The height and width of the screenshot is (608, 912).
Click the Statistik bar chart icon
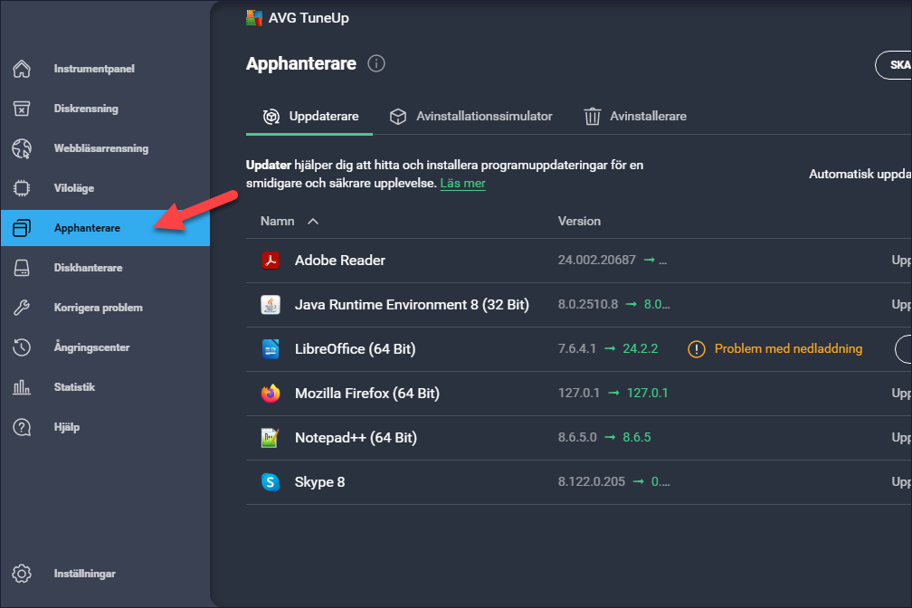[22, 387]
